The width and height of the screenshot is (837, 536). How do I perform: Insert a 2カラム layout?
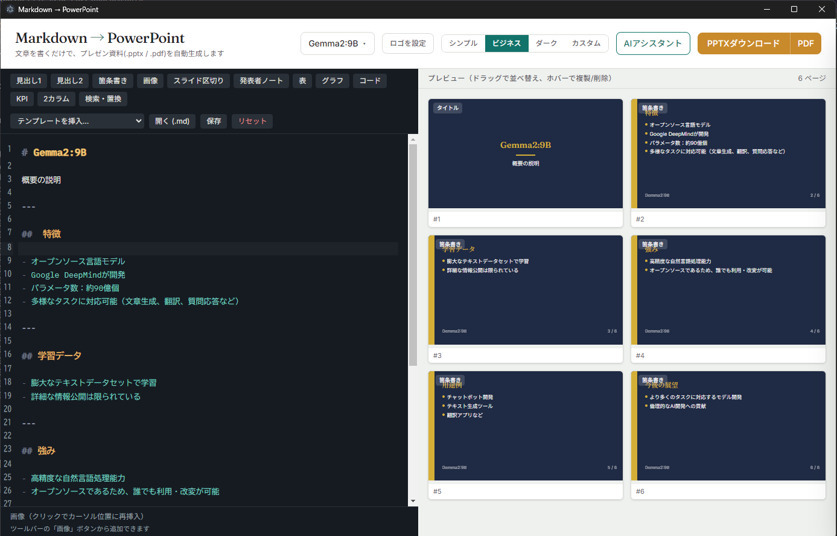tap(56, 99)
